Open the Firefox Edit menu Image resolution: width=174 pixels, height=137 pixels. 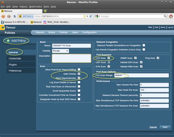point(8,7)
